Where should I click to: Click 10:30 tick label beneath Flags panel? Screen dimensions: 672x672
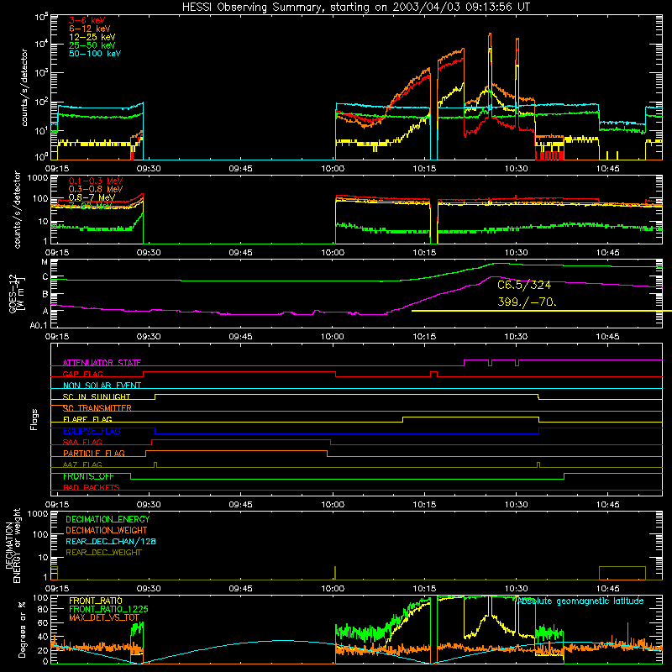516,505
